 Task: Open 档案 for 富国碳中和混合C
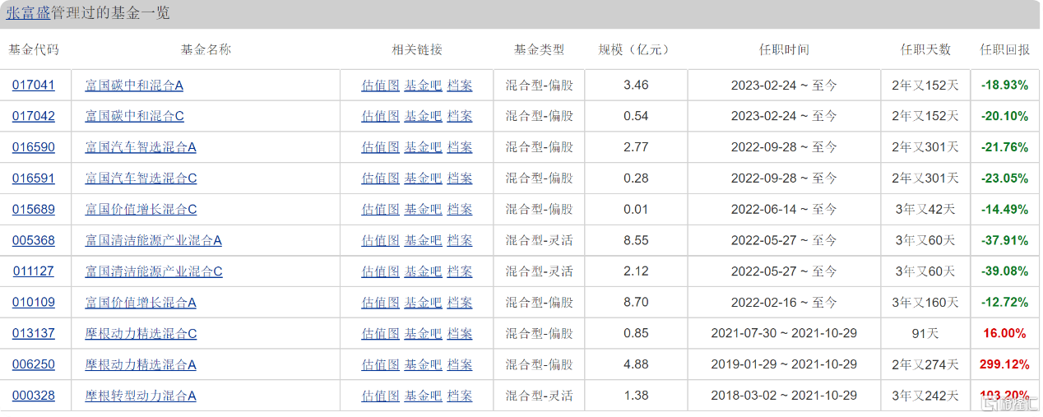pos(460,116)
